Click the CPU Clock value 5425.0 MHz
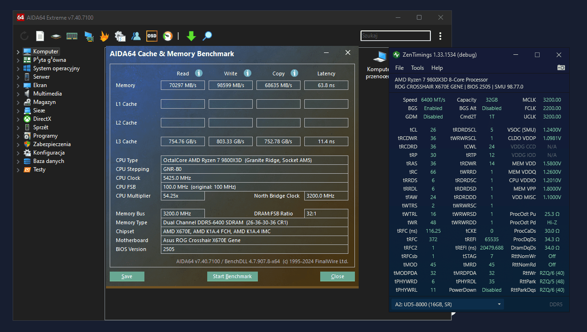The width and height of the screenshot is (587, 332). [x=255, y=178]
